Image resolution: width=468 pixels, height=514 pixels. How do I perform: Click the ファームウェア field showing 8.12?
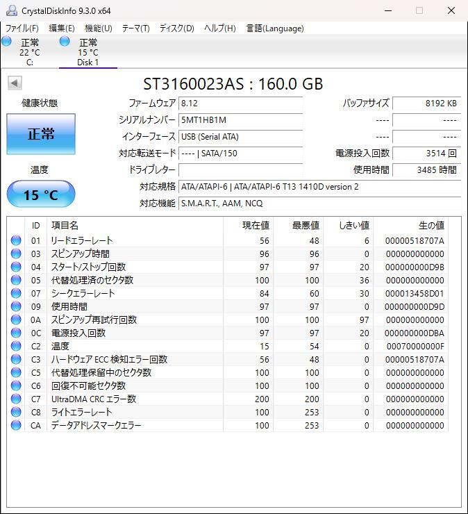coord(240,103)
